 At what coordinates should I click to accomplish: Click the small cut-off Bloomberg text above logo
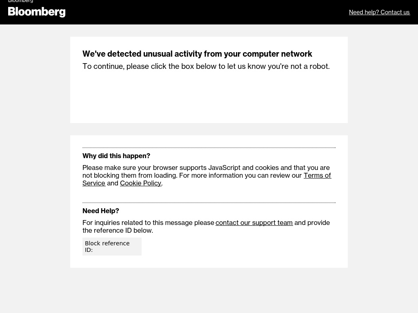click(x=20, y=1)
